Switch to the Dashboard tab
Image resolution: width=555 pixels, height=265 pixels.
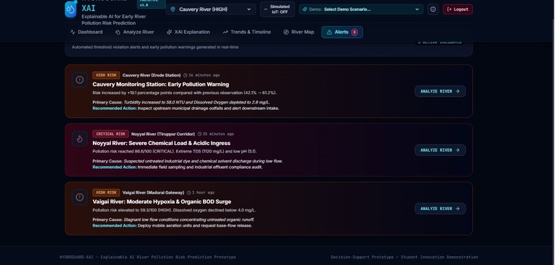pos(86,32)
